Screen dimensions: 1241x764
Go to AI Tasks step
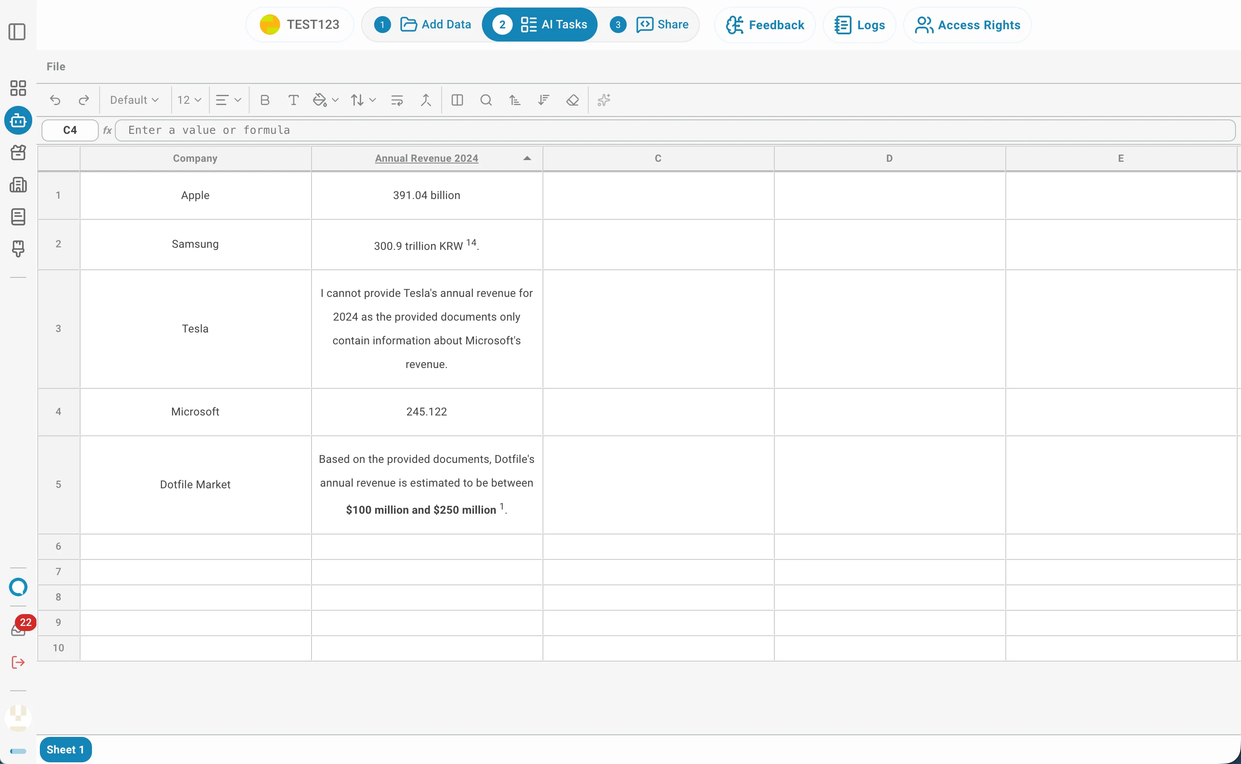540,24
